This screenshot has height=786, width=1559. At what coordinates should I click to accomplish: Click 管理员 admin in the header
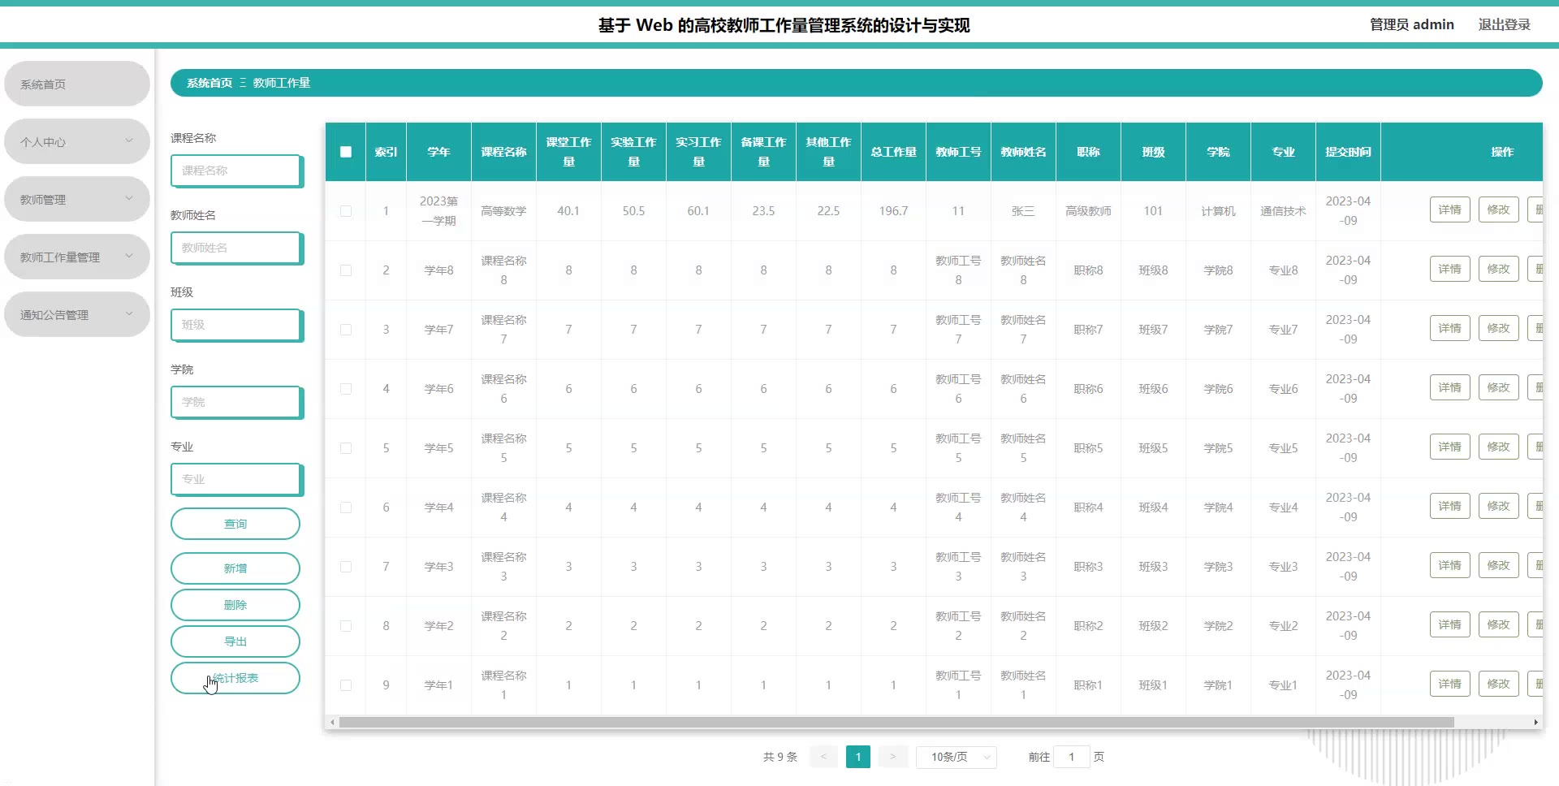1411,24
